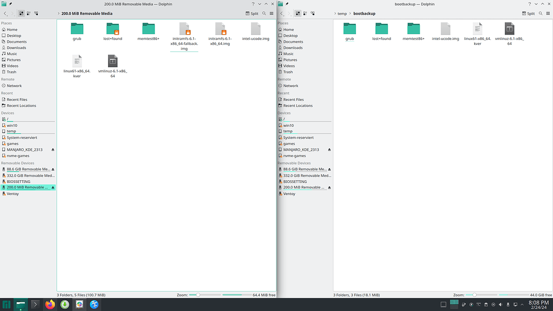Expand the hidden system tray icons chevron

pos(522,305)
